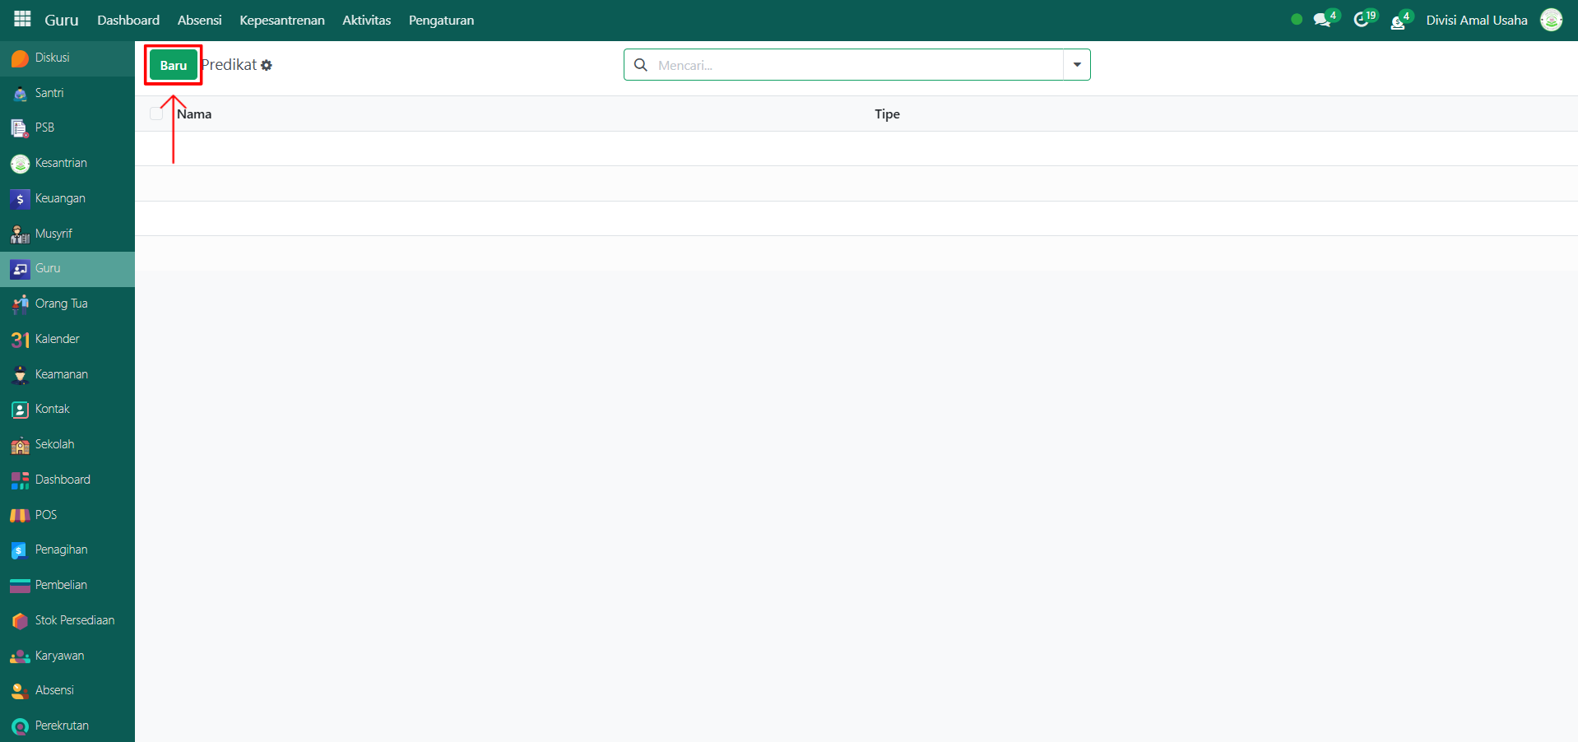Image resolution: width=1578 pixels, height=742 pixels.
Task: Open the chat messages notification icon
Action: pos(1322,20)
